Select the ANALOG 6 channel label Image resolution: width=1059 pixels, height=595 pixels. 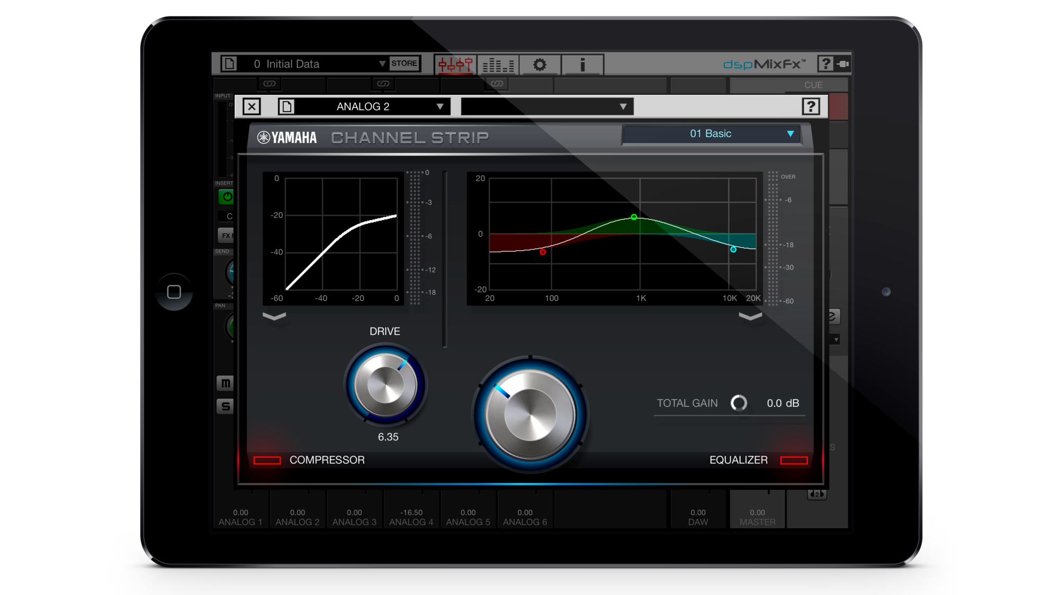[525, 522]
